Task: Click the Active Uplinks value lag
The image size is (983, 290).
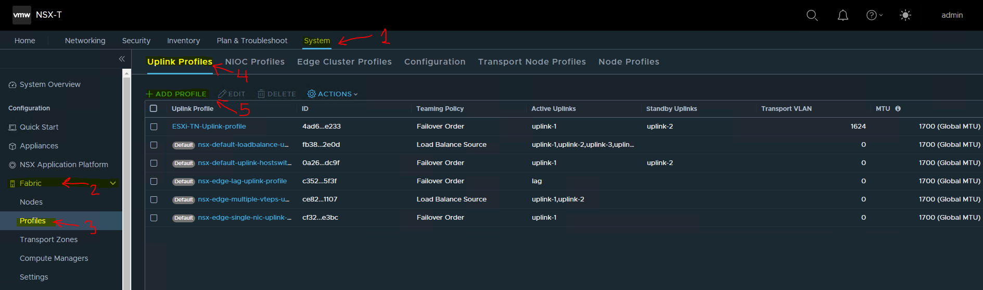Action: click(x=537, y=181)
